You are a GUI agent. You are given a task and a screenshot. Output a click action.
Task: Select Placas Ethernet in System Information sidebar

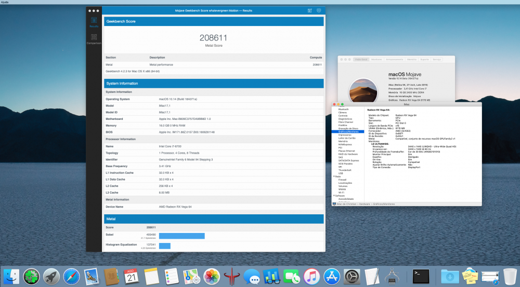346,151
